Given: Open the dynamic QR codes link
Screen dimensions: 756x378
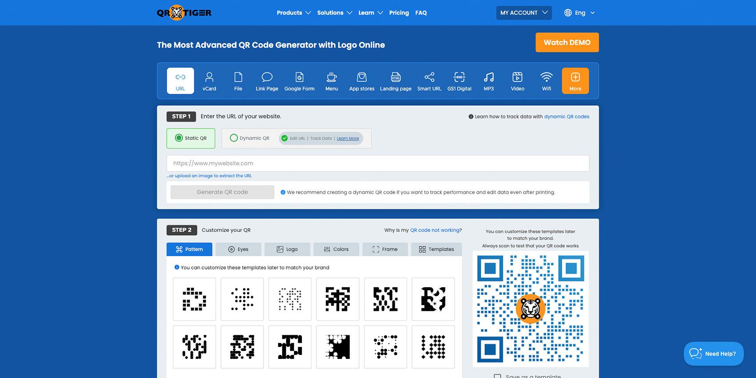Looking at the screenshot, I should tap(567, 117).
